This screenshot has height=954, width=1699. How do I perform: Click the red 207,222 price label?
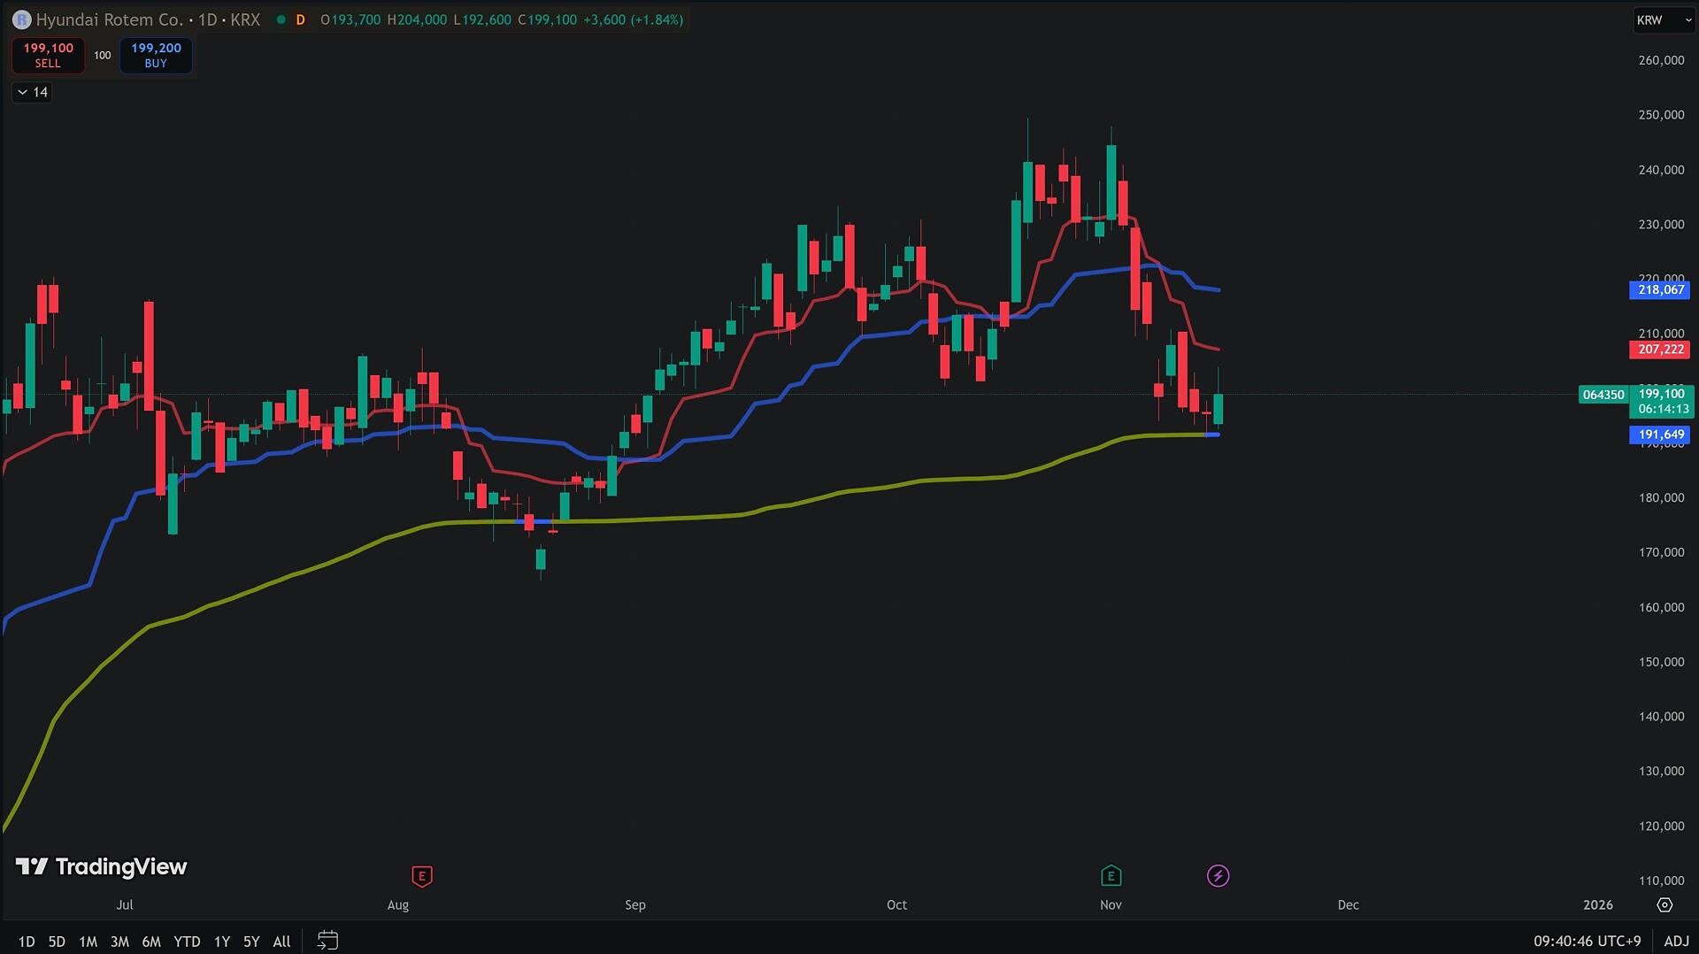point(1660,350)
